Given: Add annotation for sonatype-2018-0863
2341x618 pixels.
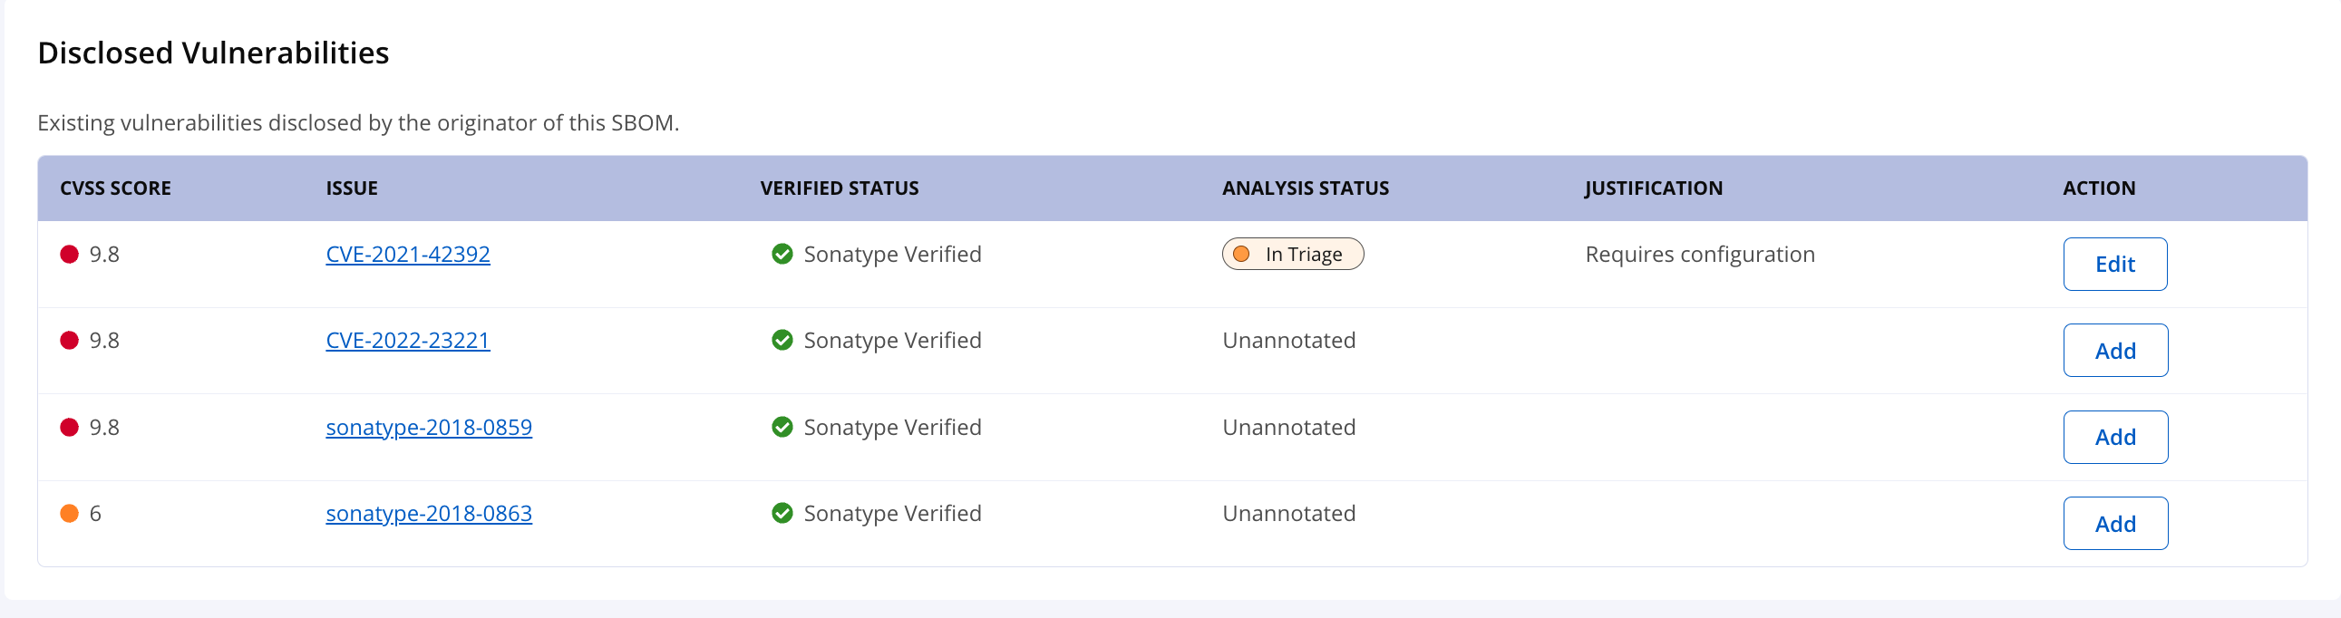Looking at the screenshot, I should (2113, 524).
